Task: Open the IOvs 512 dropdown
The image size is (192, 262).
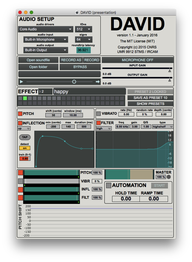Action: [x=83, y=29]
